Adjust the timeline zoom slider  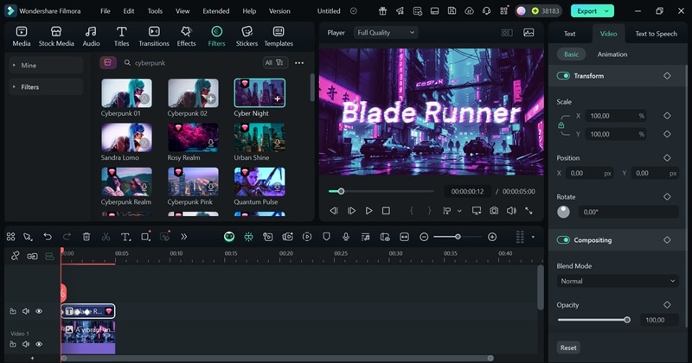click(458, 237)
